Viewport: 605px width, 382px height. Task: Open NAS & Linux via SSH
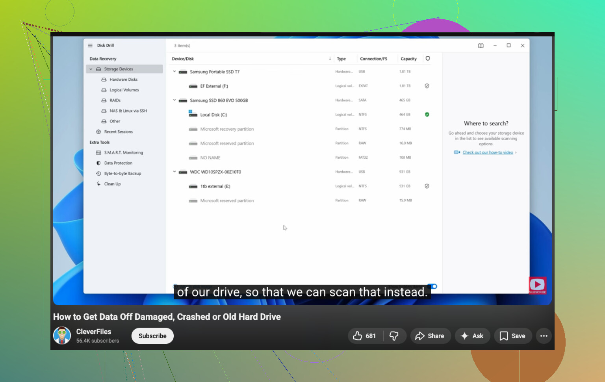128,111
